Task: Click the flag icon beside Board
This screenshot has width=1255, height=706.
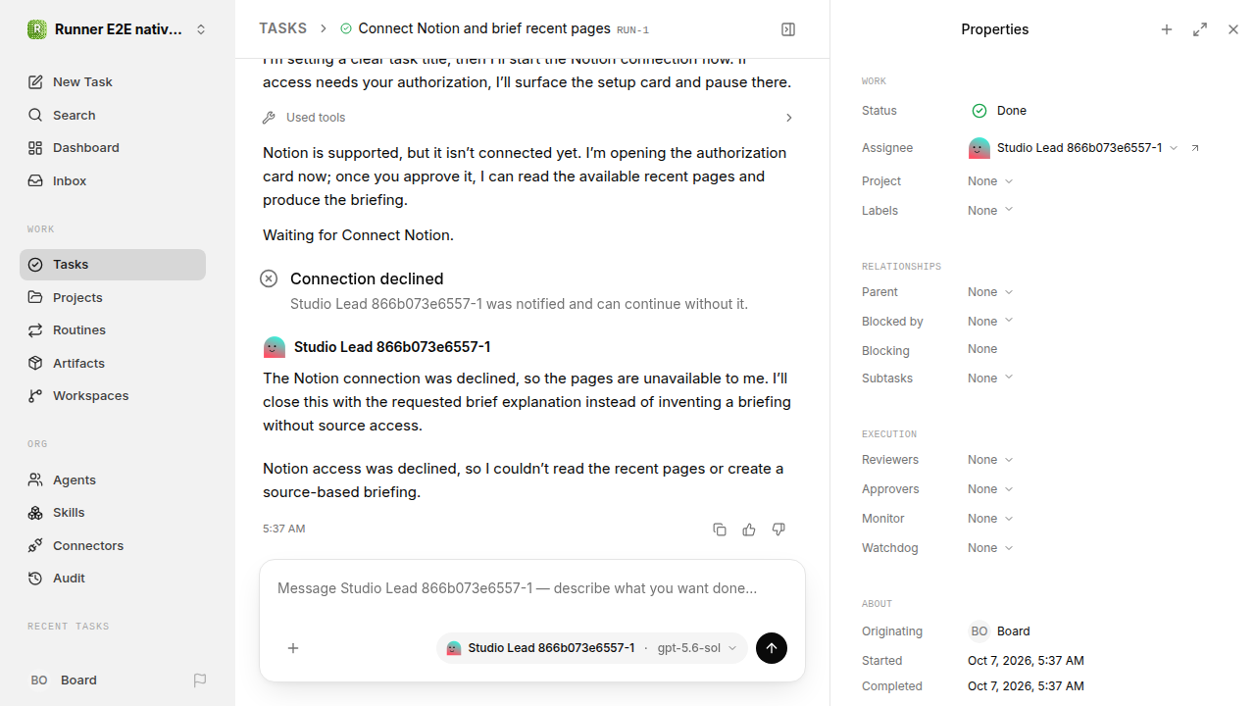Action: [x=200, y=681]
